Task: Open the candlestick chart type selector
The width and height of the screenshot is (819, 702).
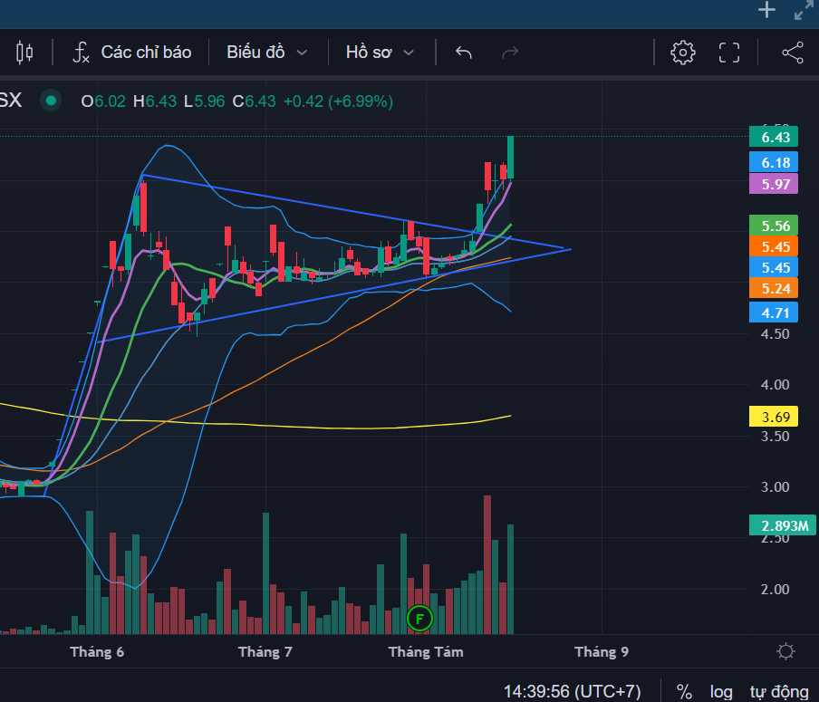Action: coord(24,53)
